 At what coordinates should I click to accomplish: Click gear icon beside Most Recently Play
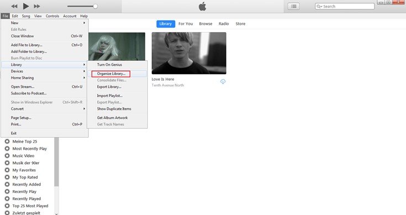click(x=7, y=149)
